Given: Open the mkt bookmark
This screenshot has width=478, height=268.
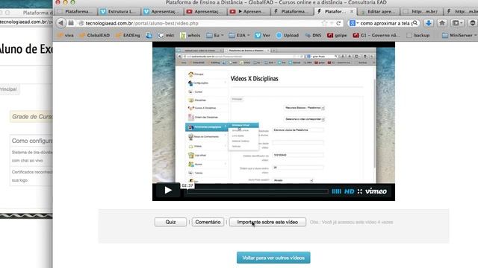Looking at the screenshot, I should point(166,35).
